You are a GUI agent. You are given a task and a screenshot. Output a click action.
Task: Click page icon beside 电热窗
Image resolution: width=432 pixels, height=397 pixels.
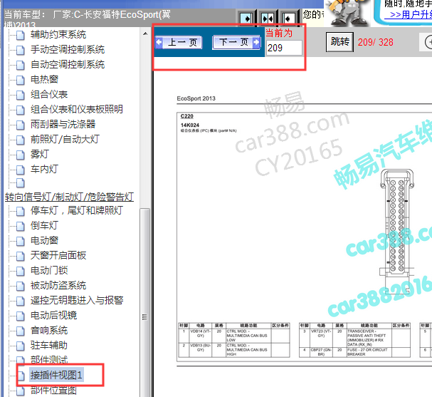[21, 80]
